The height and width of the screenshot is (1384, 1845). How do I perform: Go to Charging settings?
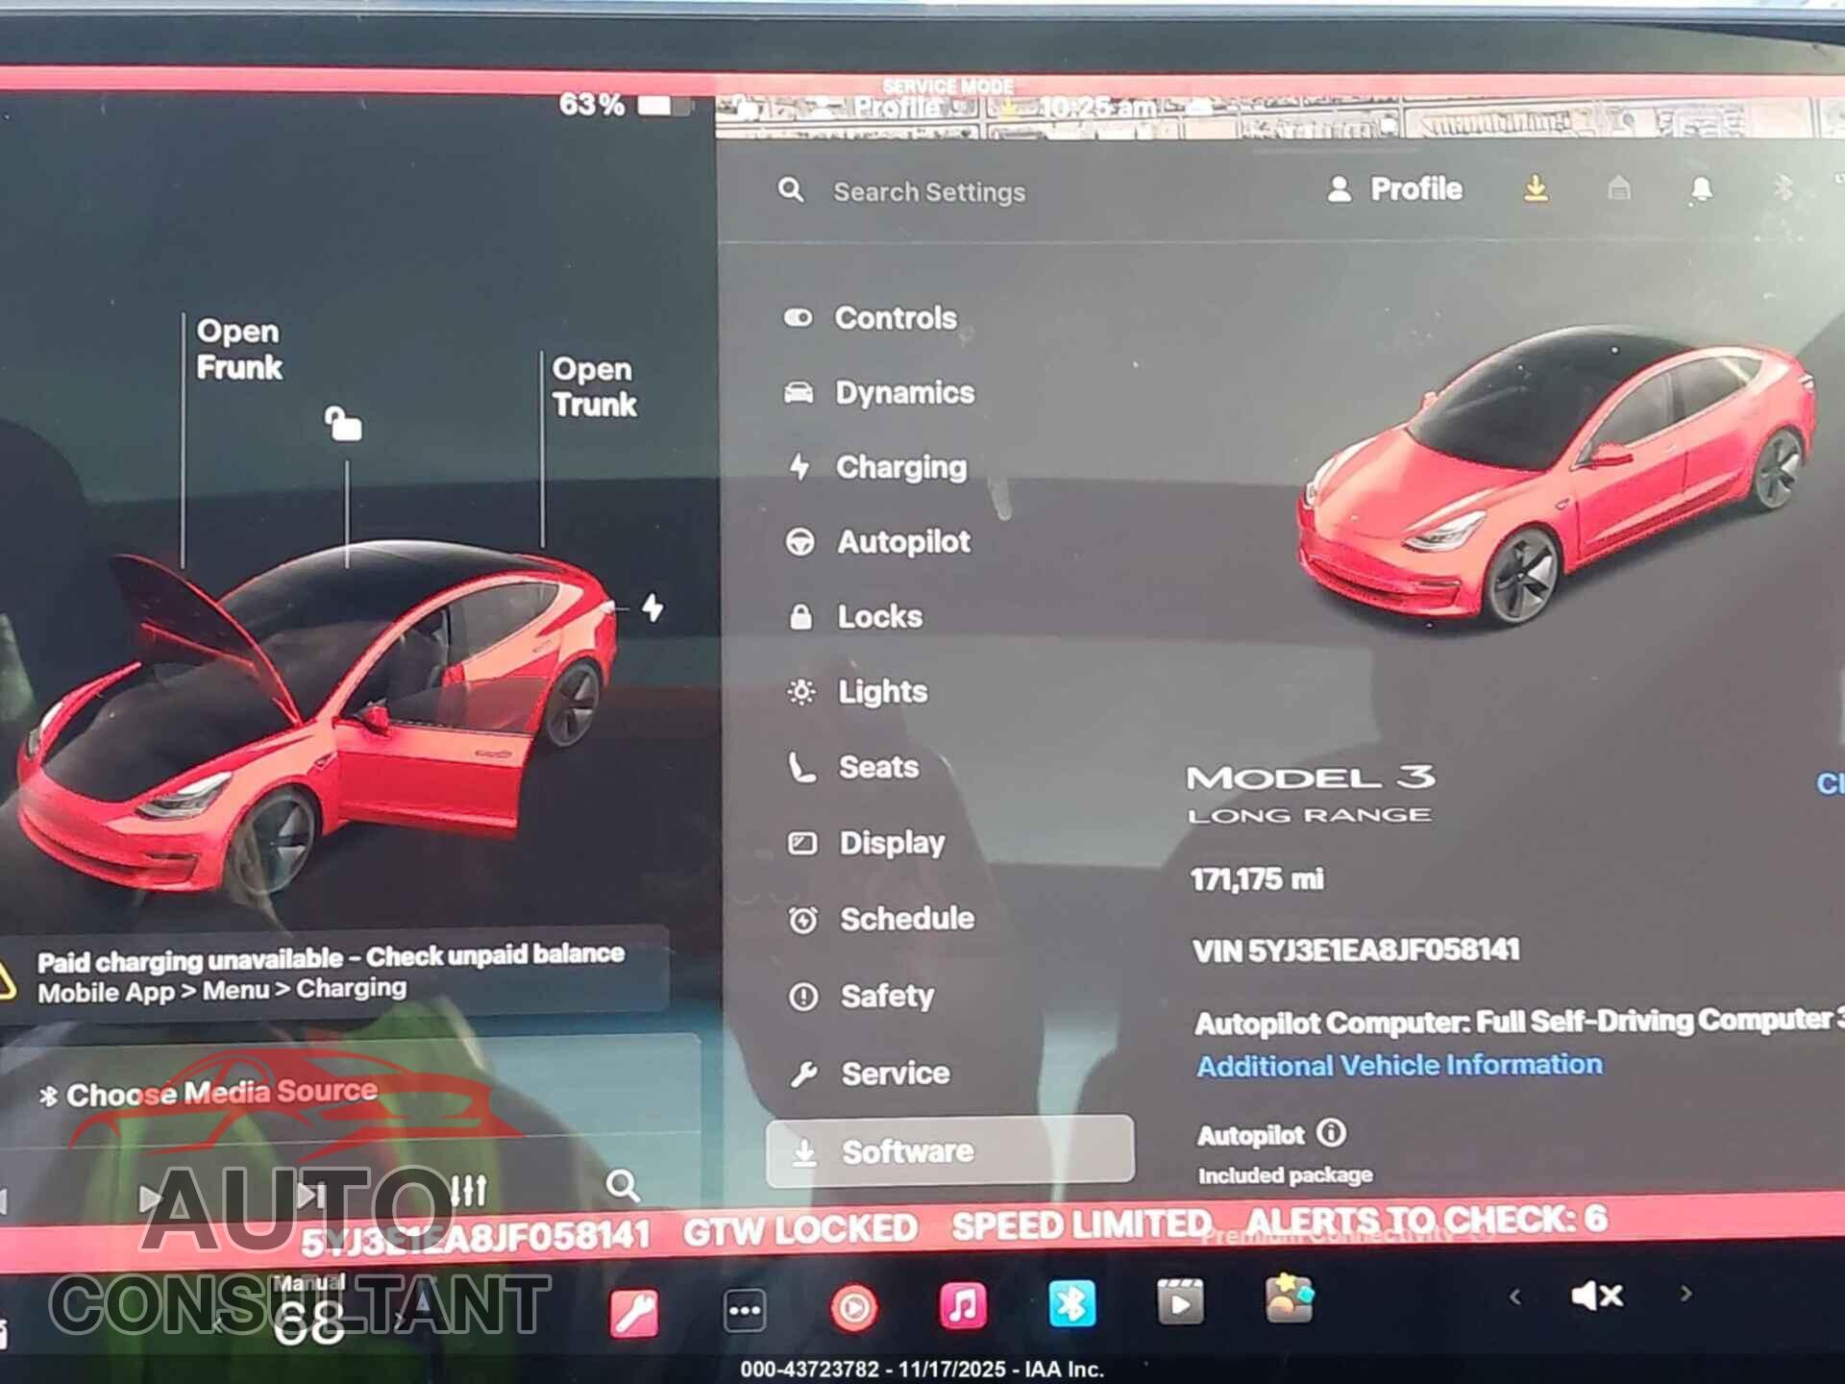pos(876,467)
